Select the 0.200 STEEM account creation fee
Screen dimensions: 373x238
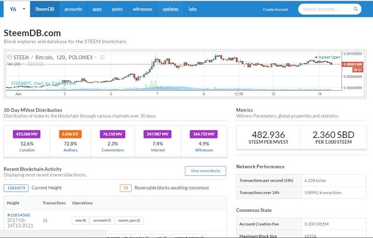pyautogui.click(x=316, y=224)
